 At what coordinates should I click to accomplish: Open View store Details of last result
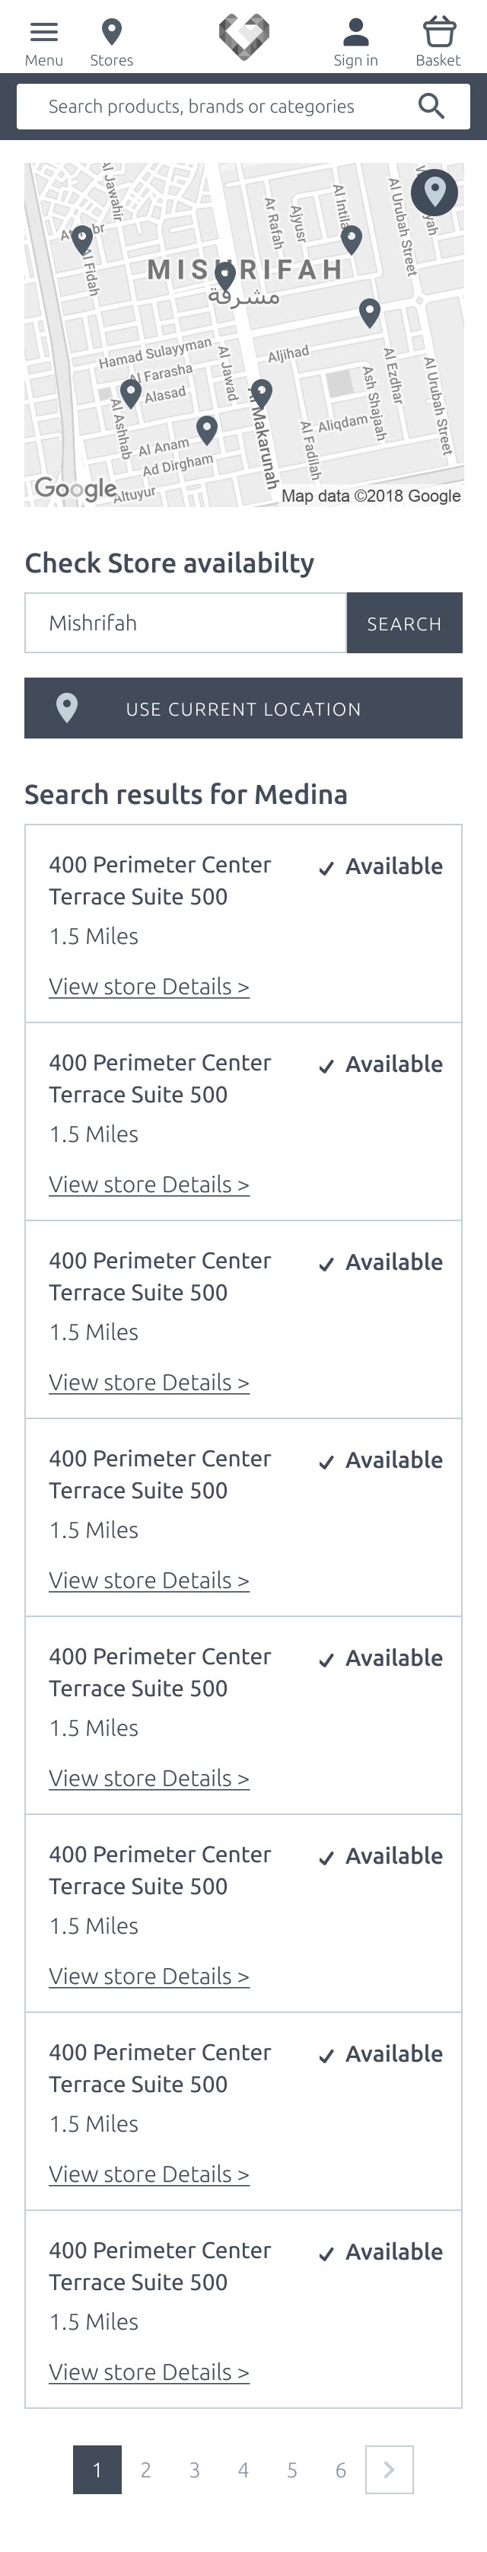148,2372
